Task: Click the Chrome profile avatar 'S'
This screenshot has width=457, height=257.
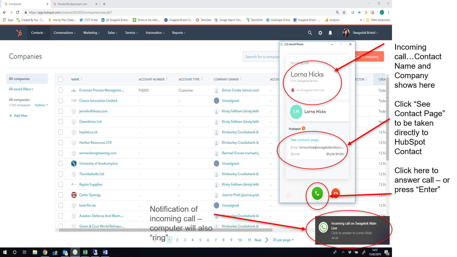Action: (x=382, y=12)
